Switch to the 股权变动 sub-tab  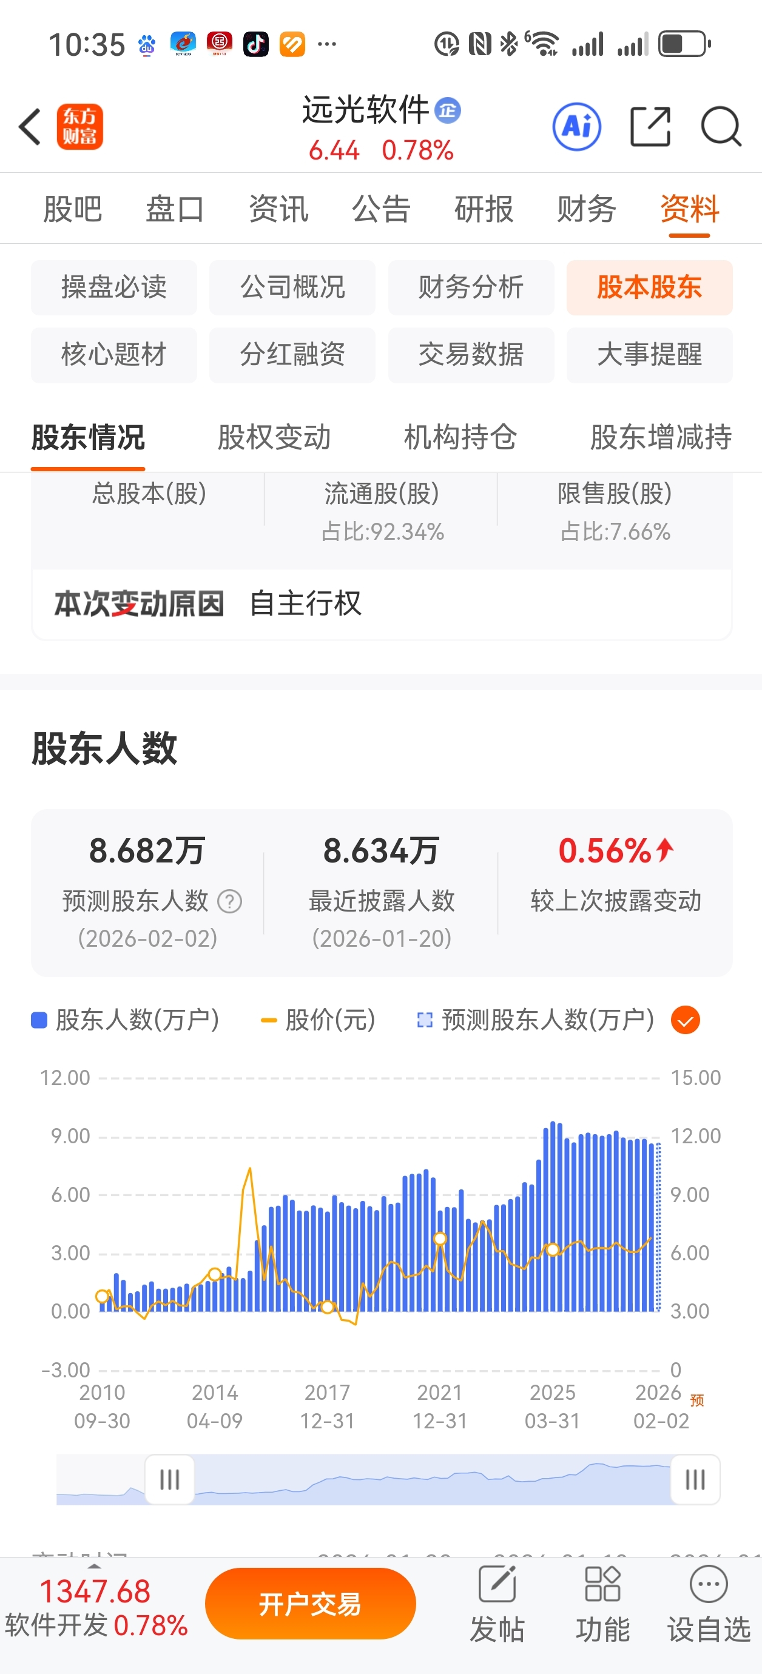tap(274, 437)
